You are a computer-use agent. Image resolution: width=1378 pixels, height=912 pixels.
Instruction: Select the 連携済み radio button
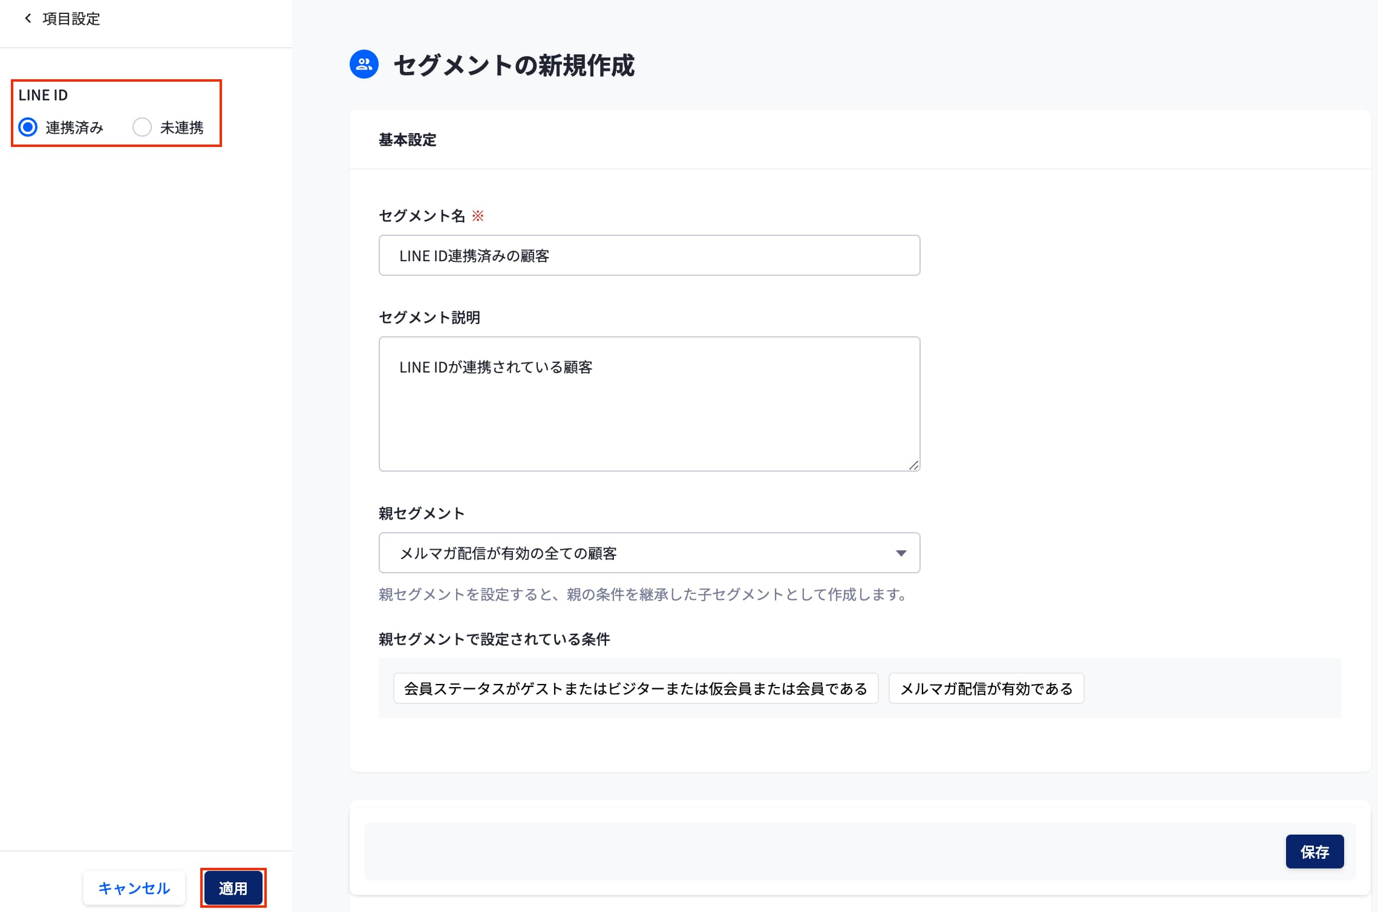(28, 127)
